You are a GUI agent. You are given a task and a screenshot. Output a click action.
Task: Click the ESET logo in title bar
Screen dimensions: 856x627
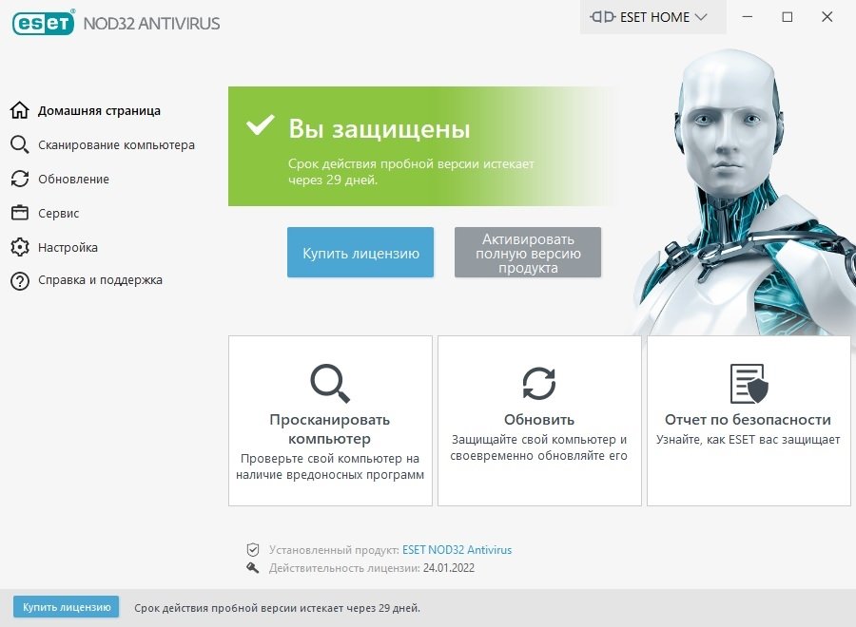[43, 23]
